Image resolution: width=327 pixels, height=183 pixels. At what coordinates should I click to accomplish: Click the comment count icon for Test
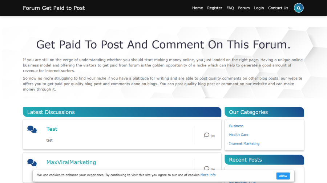pos(206,135)
